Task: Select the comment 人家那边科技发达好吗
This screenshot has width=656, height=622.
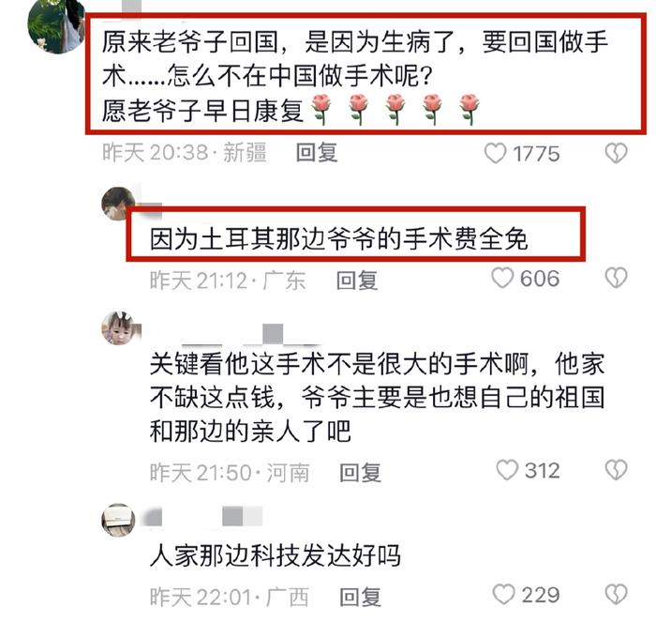Action: [276, 555]
